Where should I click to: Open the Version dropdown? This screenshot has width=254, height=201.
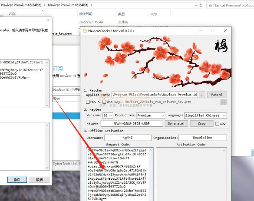click(x=108, y=115)
